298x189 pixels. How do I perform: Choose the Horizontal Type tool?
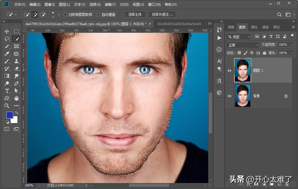coord(7,91)
